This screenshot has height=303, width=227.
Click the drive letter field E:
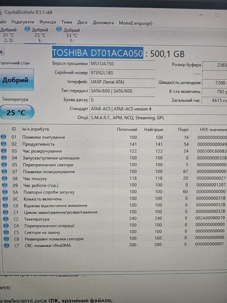click(122, 100)
